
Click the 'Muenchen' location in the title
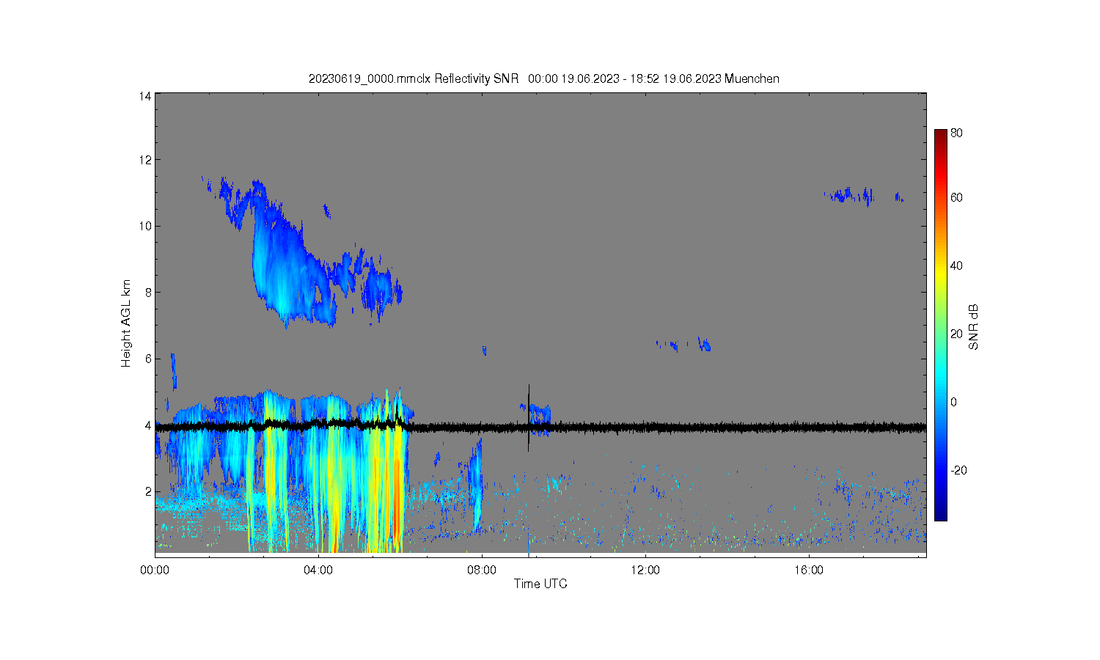coord(752,78)
